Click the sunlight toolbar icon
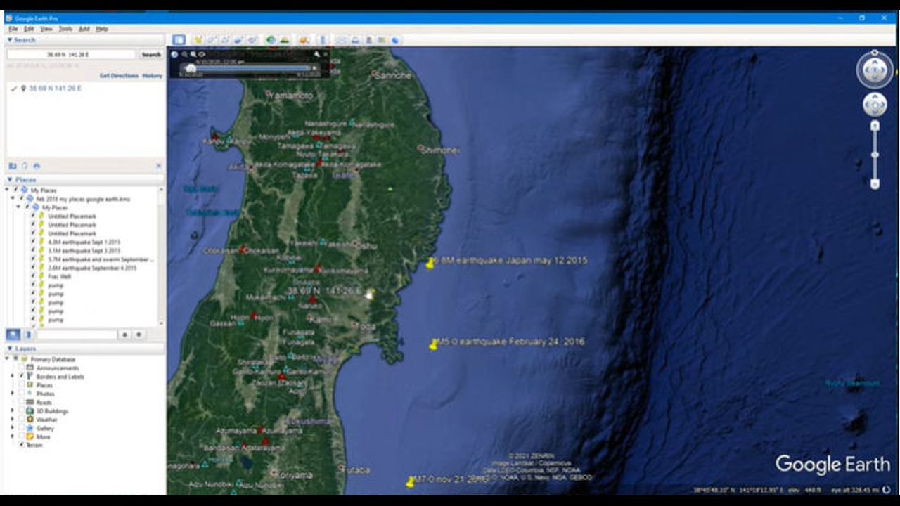 click(285, 40)
